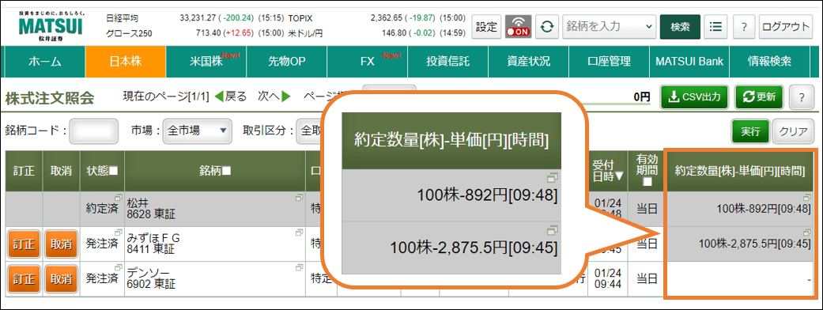Open the 投資信託 tab
Image resolution: width=823 pixels, height=310 pixels.
coord(447,61)
